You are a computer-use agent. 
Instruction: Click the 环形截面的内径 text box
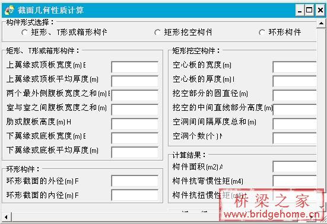pyautogui.click(x=135, y=195)
